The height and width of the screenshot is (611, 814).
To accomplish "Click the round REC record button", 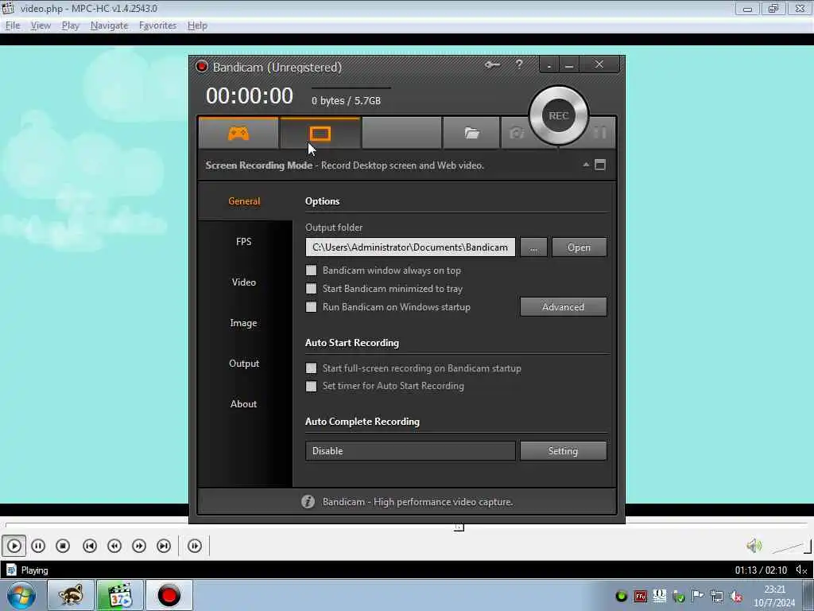I will coord(559,115).
